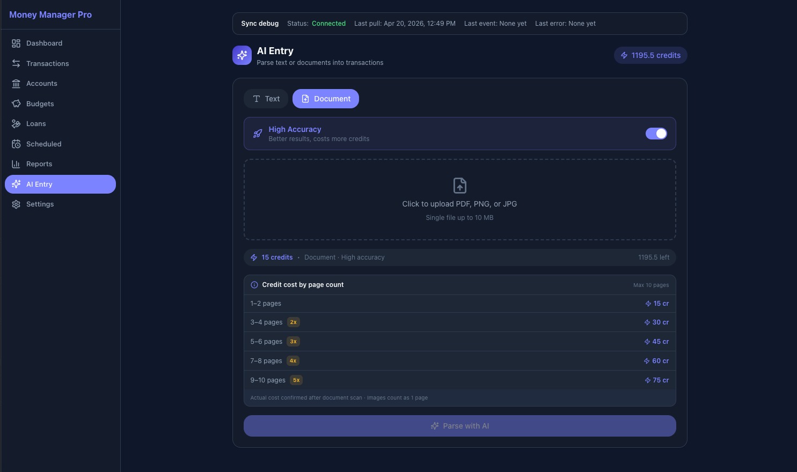Open Settings with the gear icon

(x=16, y=204)
